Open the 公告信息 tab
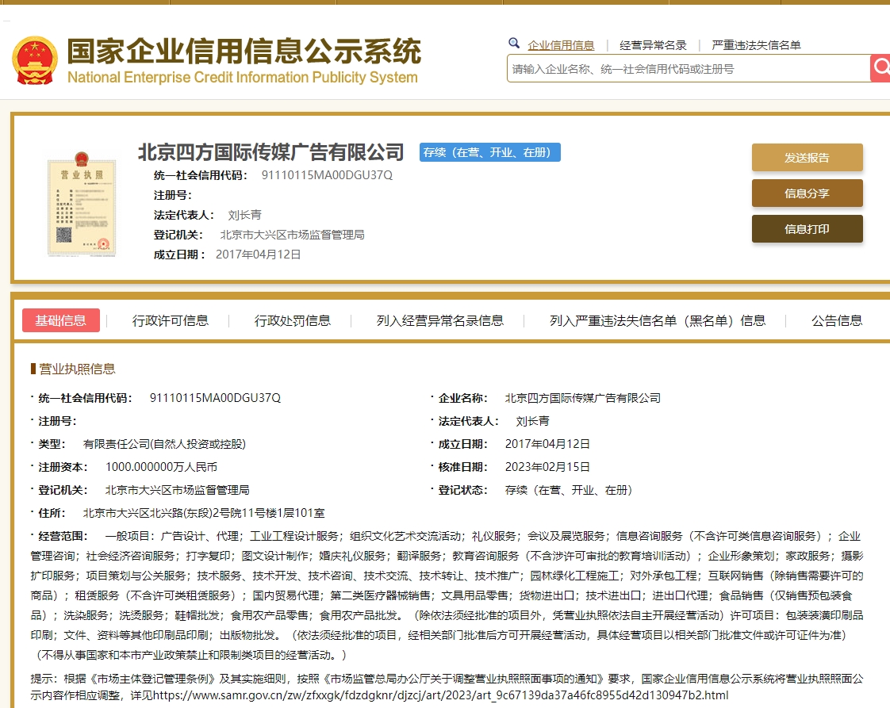The image size is (890, 708). pos(837,321)
